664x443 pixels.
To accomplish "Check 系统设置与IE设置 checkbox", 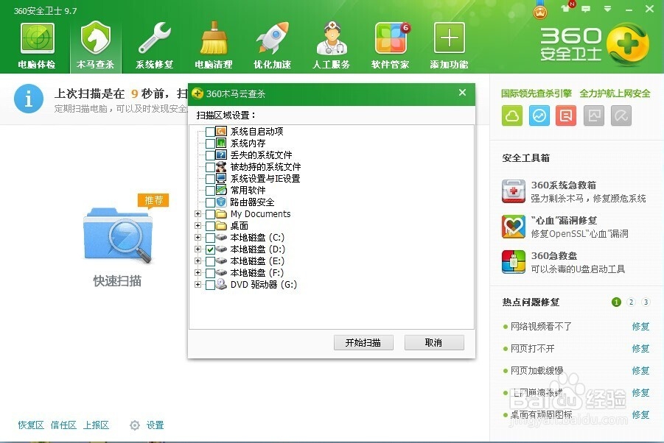I will click(210, 179).
